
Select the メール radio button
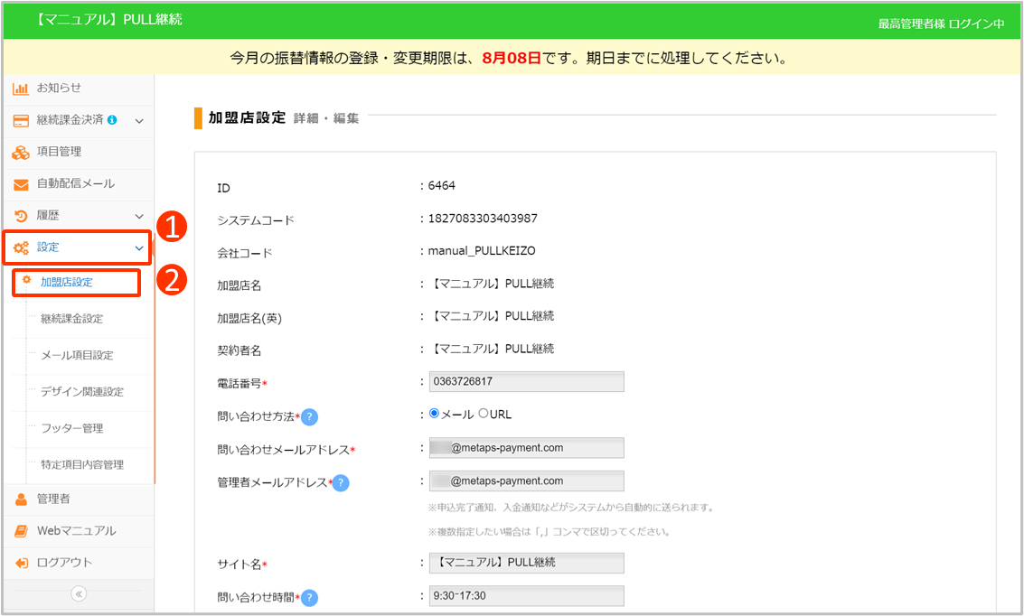point(434,414)
